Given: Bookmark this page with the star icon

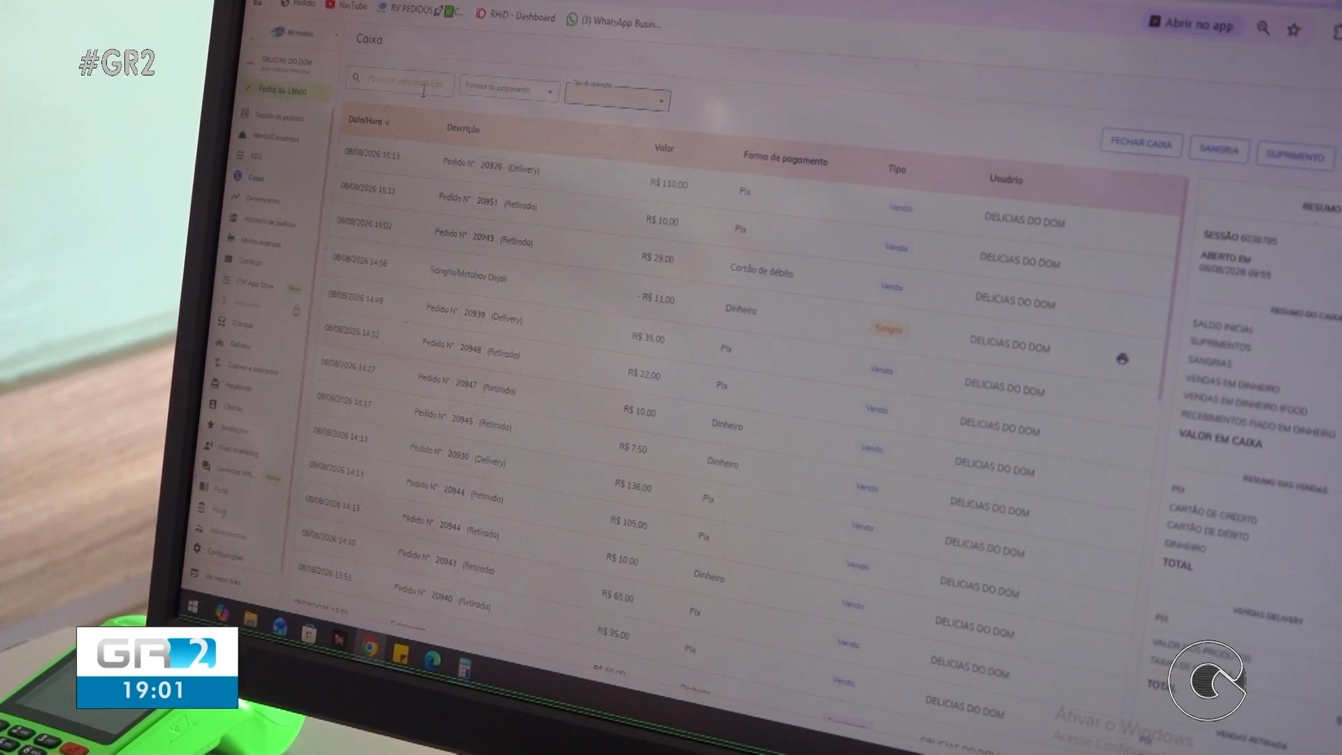Looking at the screenshot, I should pos(1294,29).
